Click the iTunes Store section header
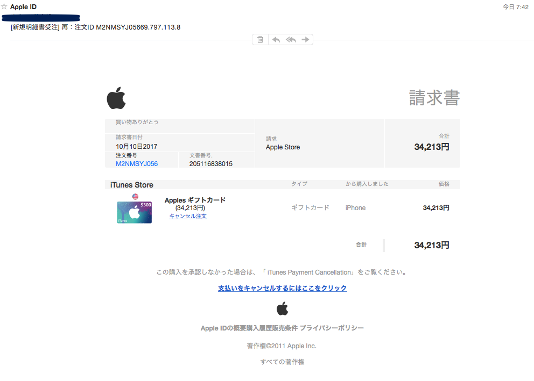Image resolution: width=534 pixels, height=381 pixels. coord(132,185)
